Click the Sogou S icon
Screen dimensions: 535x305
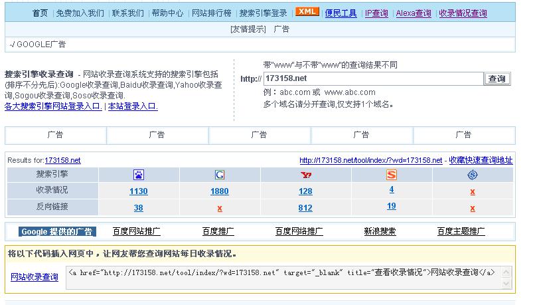tap(392, 175)
